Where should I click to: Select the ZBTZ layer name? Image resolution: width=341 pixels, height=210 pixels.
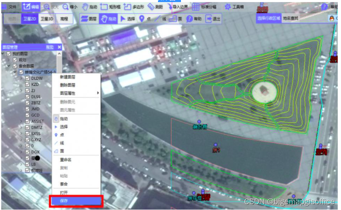pyautogui.click(x=36, y=103)
